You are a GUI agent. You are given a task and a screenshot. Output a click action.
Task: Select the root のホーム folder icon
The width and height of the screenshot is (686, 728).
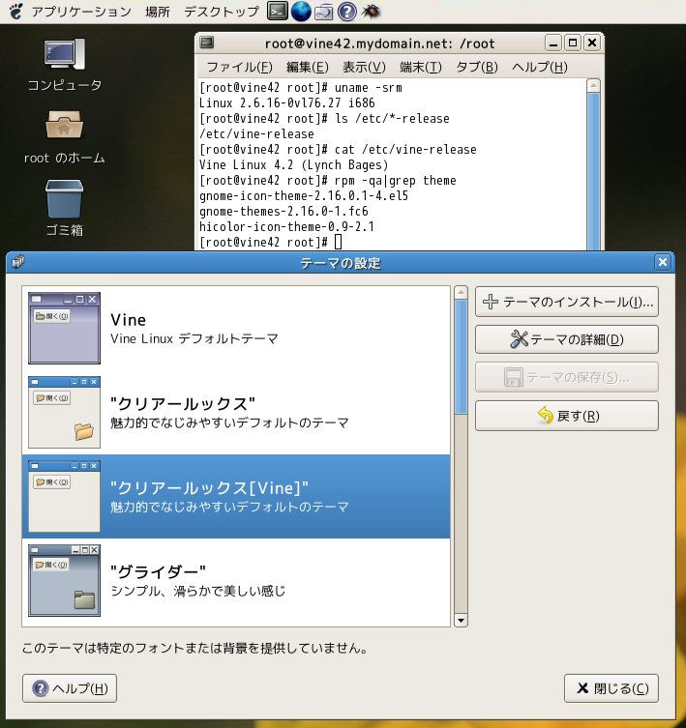(x=65, y=137)
